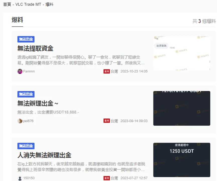Go to VLC Trade MT breadcrumb link
The width and height of the screenshot is (217, 181).
(x=28, y=5)
